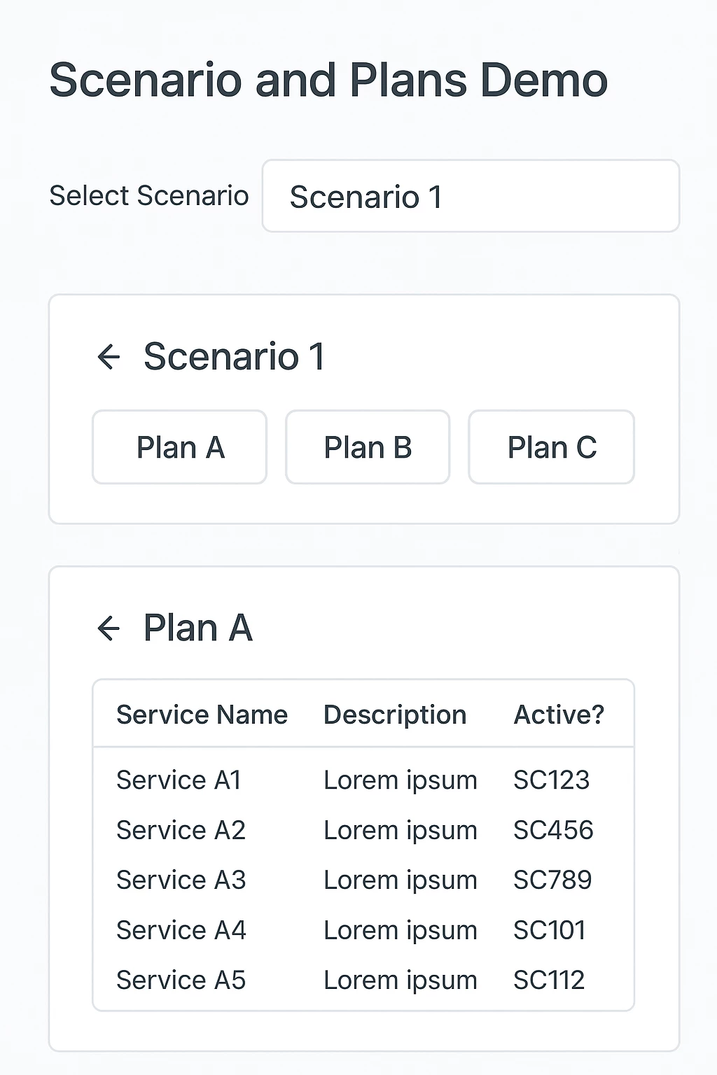This screenshot has height=1075, width=717.
Task: Click the back arrow beside Scenario 1
Action: coord(109,357)
